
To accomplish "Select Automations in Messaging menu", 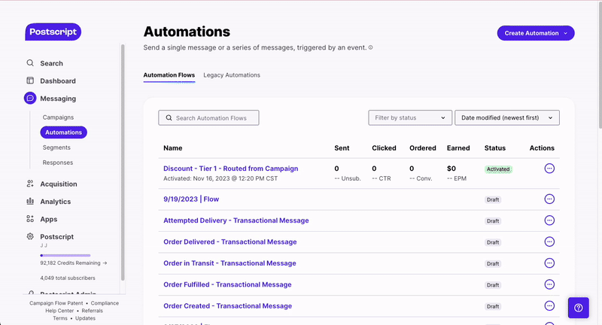I will click(x=63, y=132).
